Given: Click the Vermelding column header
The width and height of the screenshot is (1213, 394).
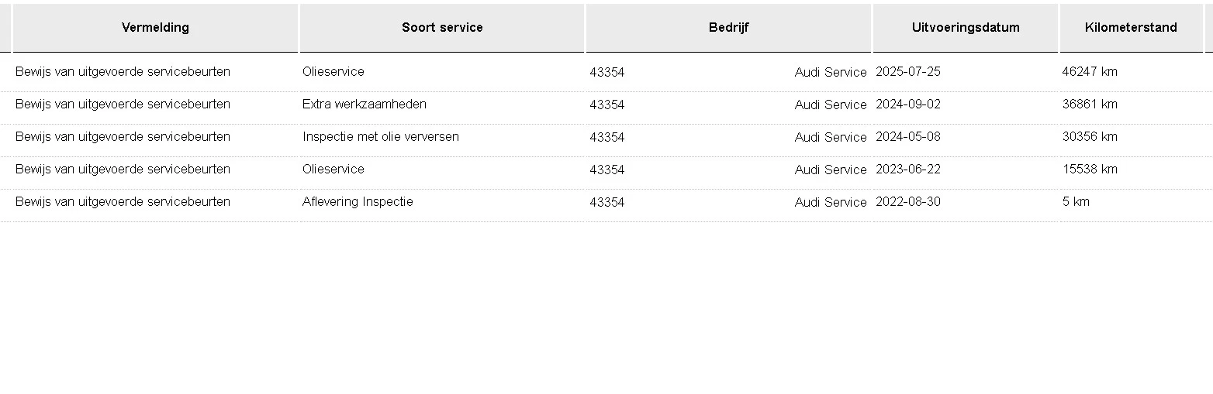Looking at the screenshot, I should tap(155, 28).
